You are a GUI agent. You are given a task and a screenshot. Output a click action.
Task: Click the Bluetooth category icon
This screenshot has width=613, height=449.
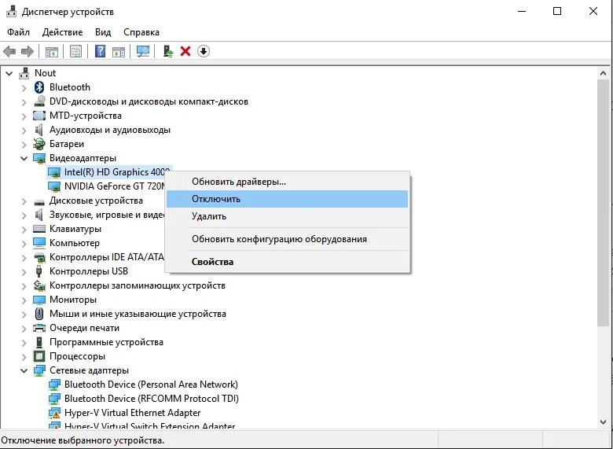point(39,86)
